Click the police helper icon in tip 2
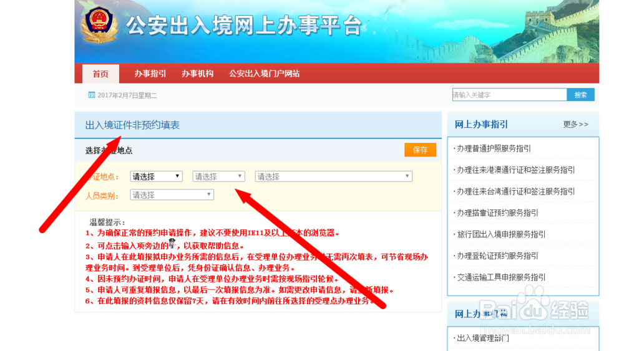This screenshot has height=351, width=624. tap(172, 243)
